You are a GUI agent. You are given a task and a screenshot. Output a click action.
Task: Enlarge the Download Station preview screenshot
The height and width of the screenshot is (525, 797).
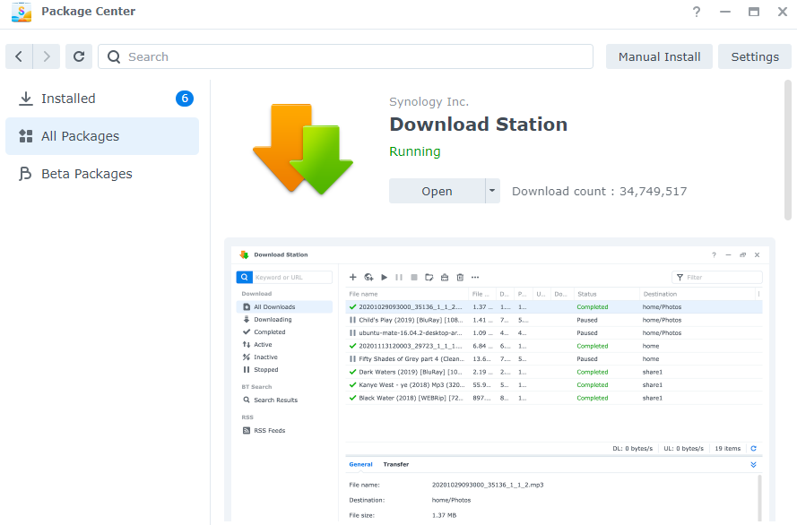pyautogui.click(x=499, y=381)
